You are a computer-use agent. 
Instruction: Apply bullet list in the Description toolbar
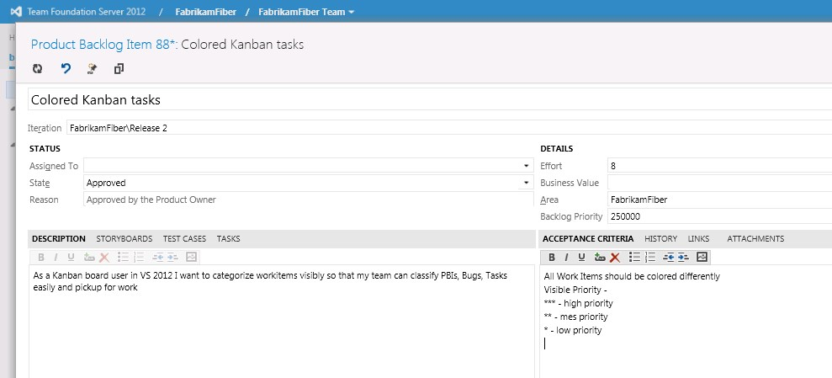point(124,258)
